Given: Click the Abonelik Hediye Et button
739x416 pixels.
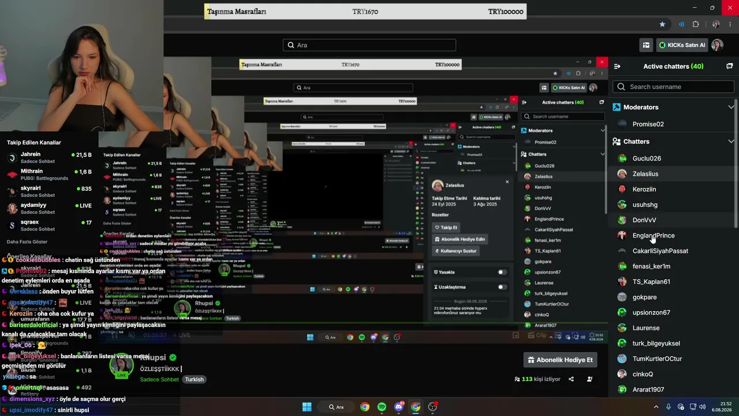Looking at the screenshot, I should tap(560, 360).
